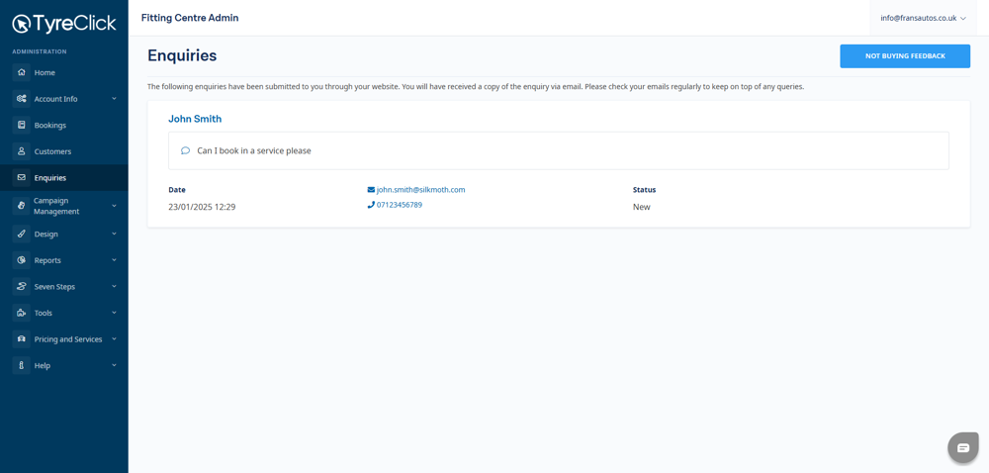Expand the Campaign Management chevron
The width and height of the screenshot is (989, 473).
[114, 206]
